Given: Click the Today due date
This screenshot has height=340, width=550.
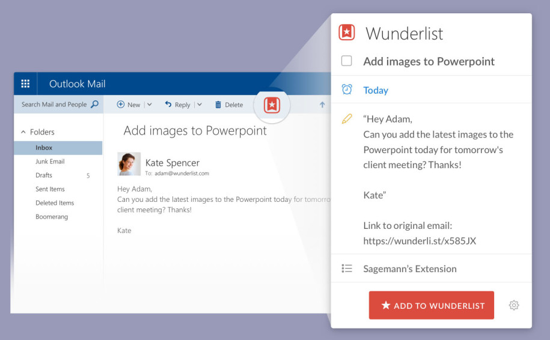Looking at the screenshot, I should pos(376,91).
